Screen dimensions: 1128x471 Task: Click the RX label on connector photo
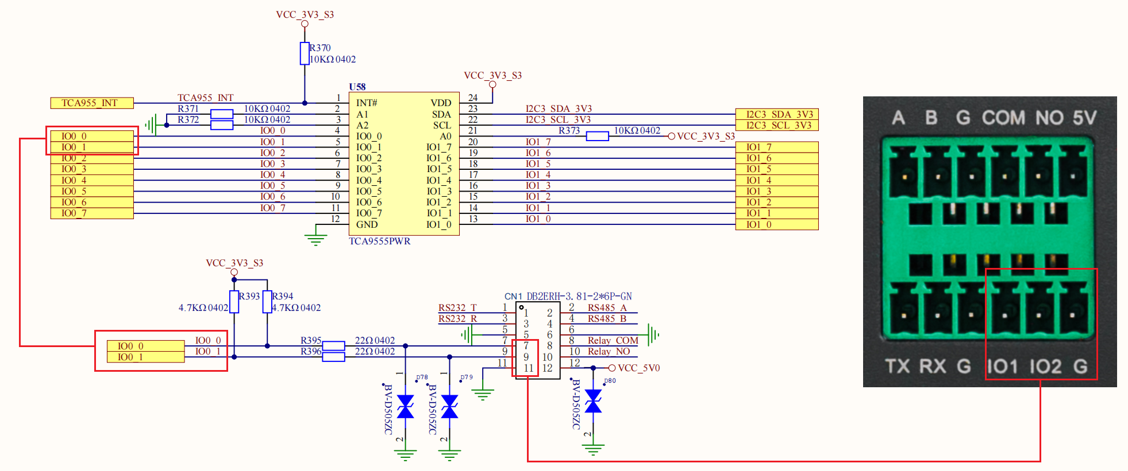[x=933, y=366]
